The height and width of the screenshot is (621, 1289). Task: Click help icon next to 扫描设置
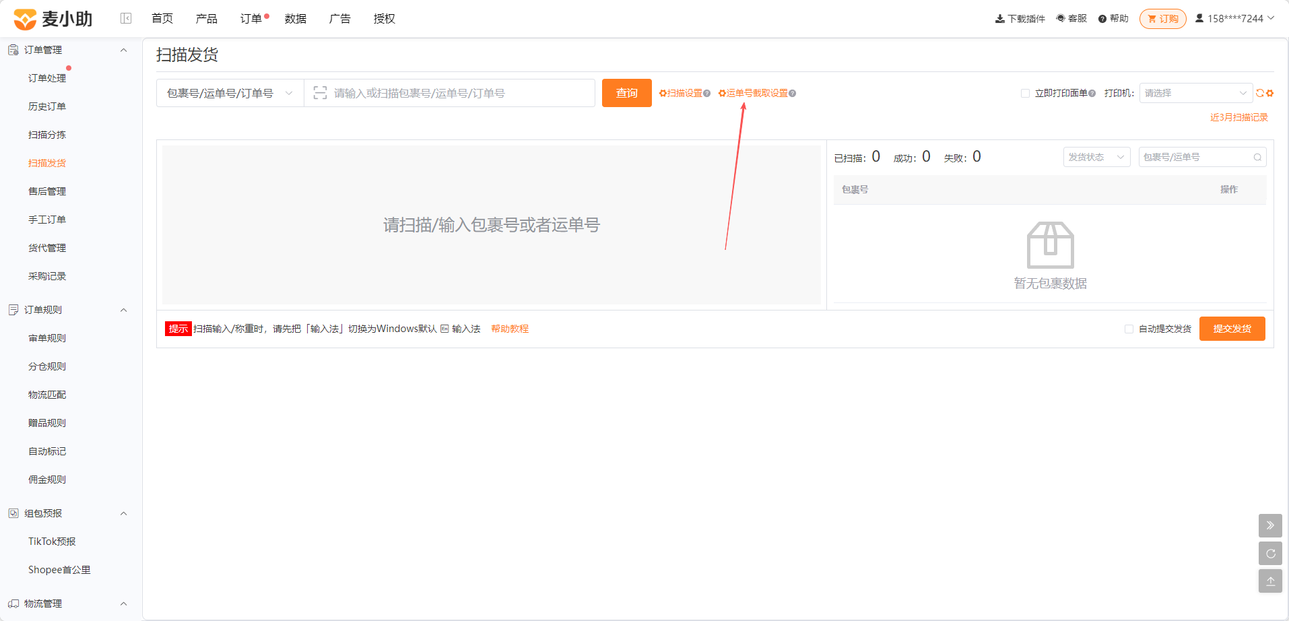(x=707, y=94)
